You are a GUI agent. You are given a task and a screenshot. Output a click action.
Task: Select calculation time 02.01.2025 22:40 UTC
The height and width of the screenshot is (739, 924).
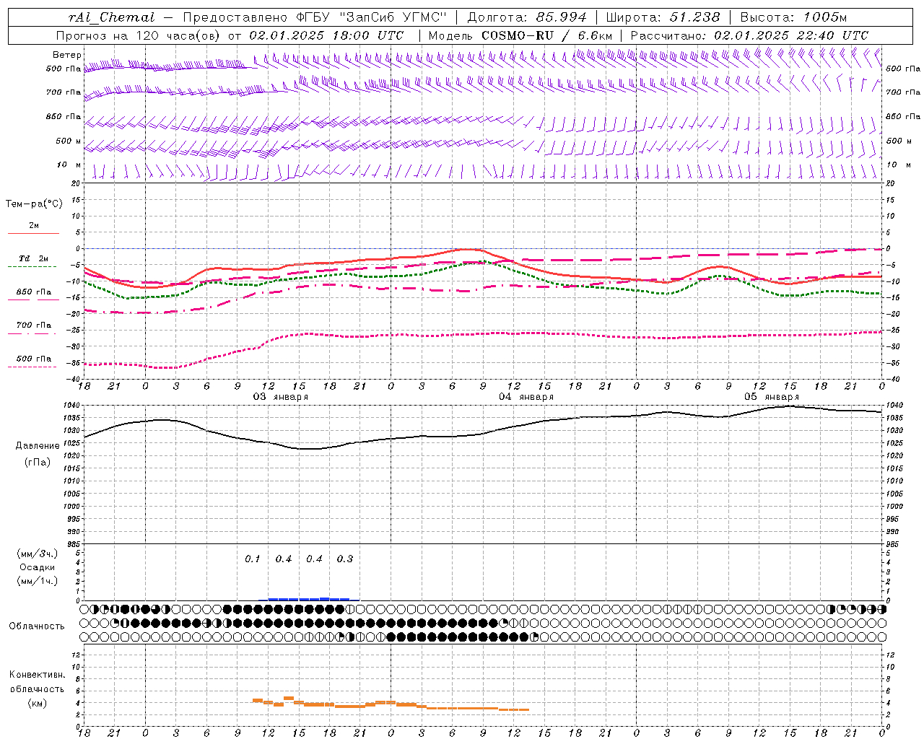click(791, 35)
